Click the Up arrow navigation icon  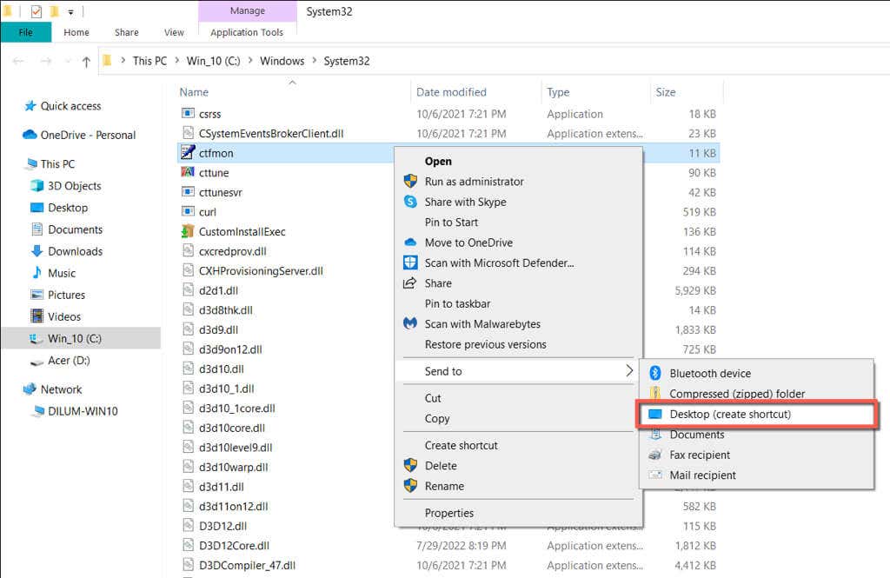(86, 62)
